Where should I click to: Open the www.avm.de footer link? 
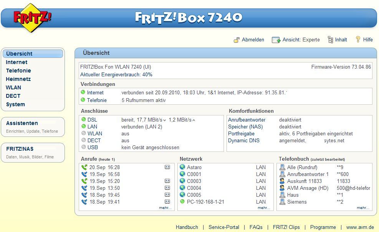click(x=360, y=227)
